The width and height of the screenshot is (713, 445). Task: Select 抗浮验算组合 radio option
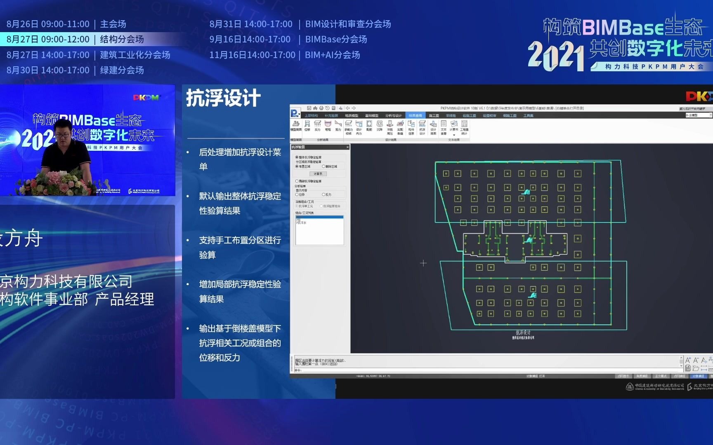click(330, 206)
